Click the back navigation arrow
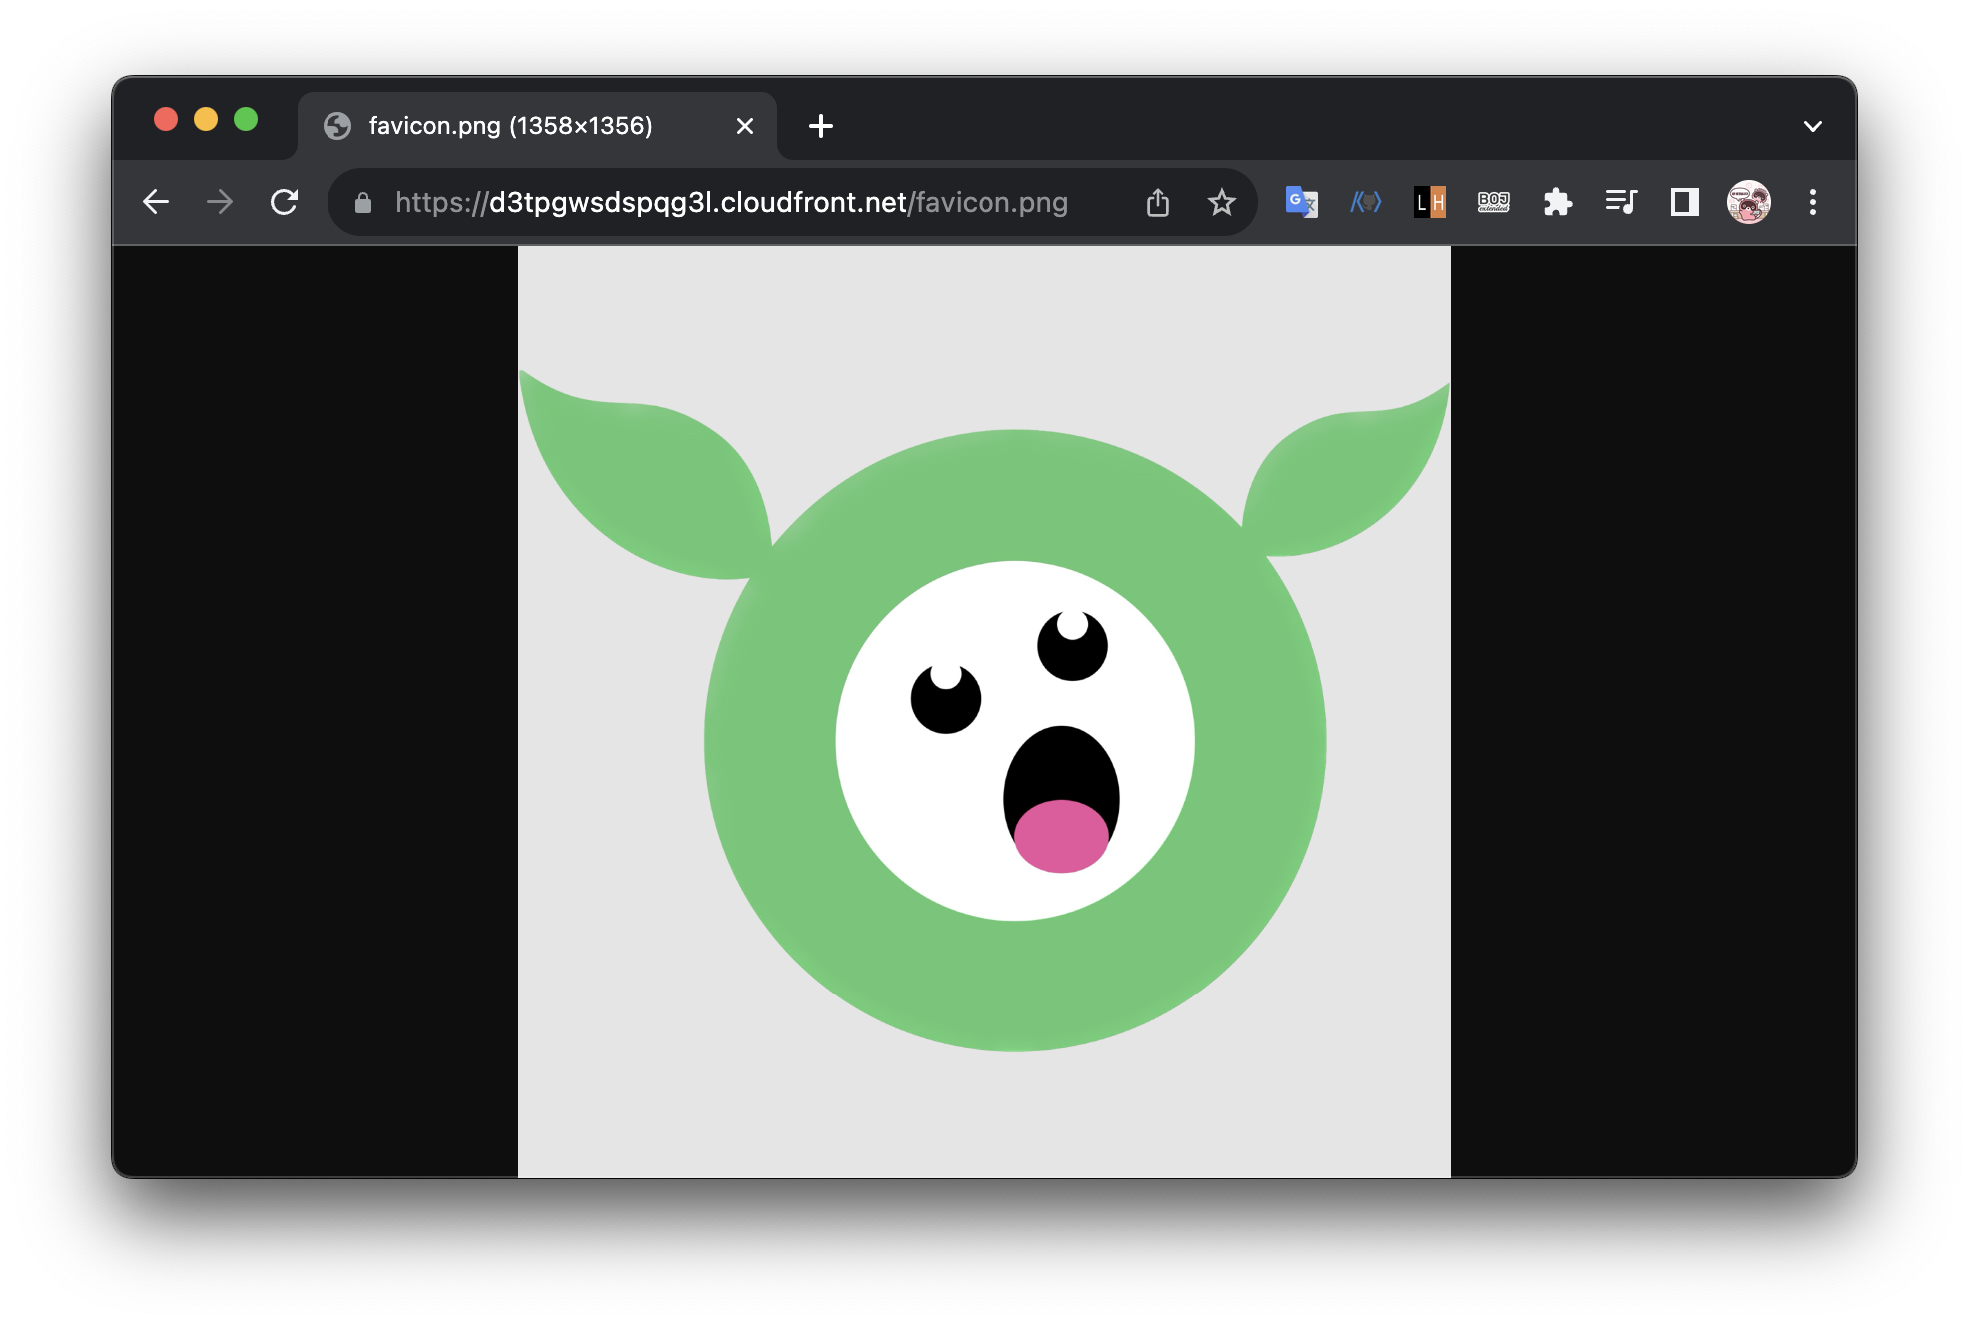The image size is (1969, 1326). [x=156, y=202]
